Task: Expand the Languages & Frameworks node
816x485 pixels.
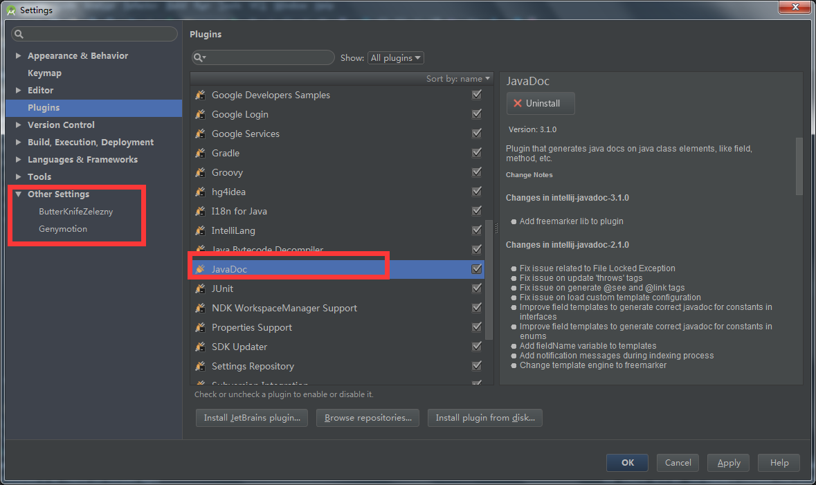Action: click(18, 159)
